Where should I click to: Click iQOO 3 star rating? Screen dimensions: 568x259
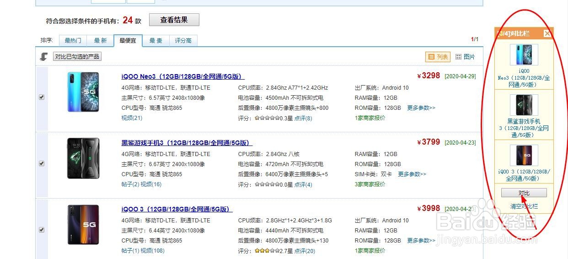266,251
